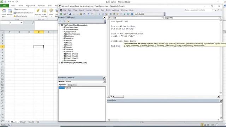The width and height of the screenshot is (226, 127).
Task: Select AddDeleteSheets module in the project tree
Action: [x=72, y=27]
